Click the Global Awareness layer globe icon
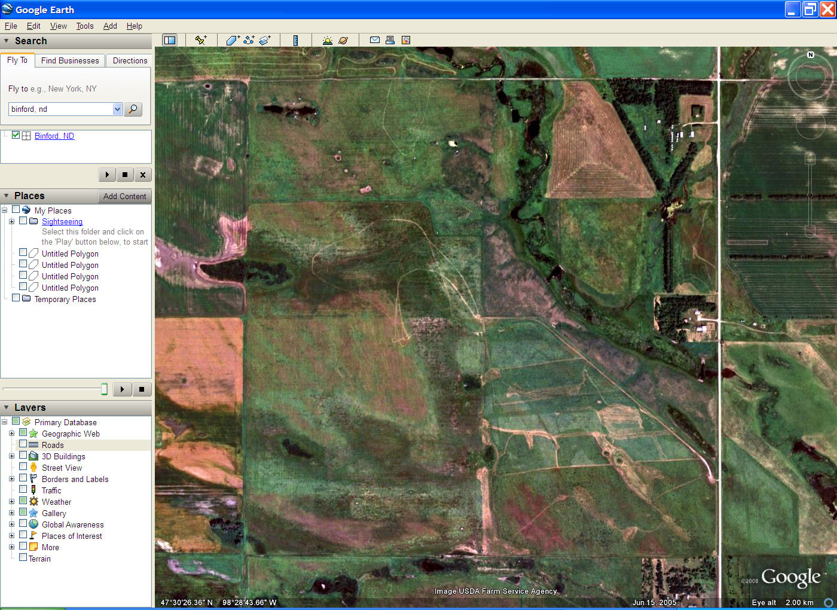Image resolution: width=837 pixels, height=610 pixels. (x=33, y=524)
